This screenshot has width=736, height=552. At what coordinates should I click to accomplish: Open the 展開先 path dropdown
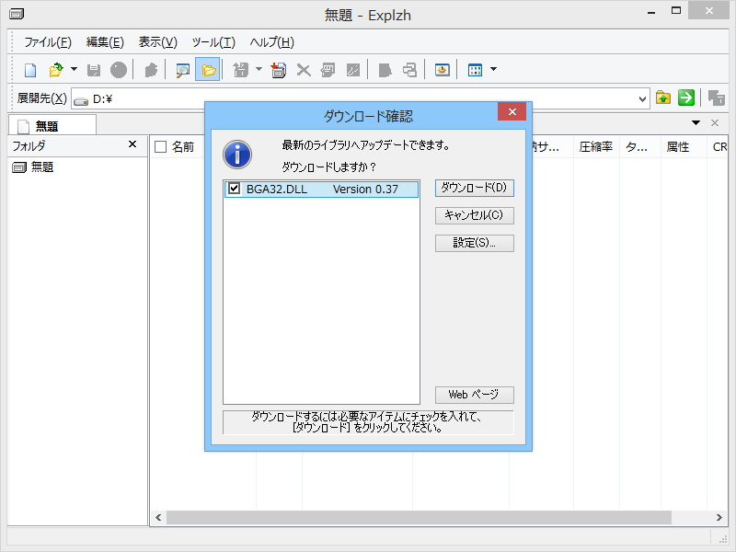[x=644, y=98]
